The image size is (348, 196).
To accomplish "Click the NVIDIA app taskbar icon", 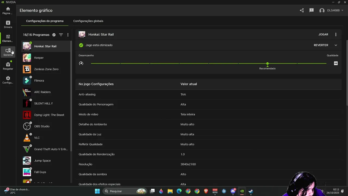I will pos(242,191).
